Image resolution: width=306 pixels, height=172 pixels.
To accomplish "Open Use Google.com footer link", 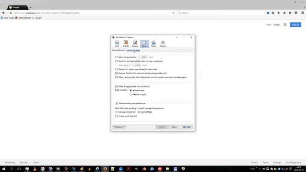I will (293, 162).
